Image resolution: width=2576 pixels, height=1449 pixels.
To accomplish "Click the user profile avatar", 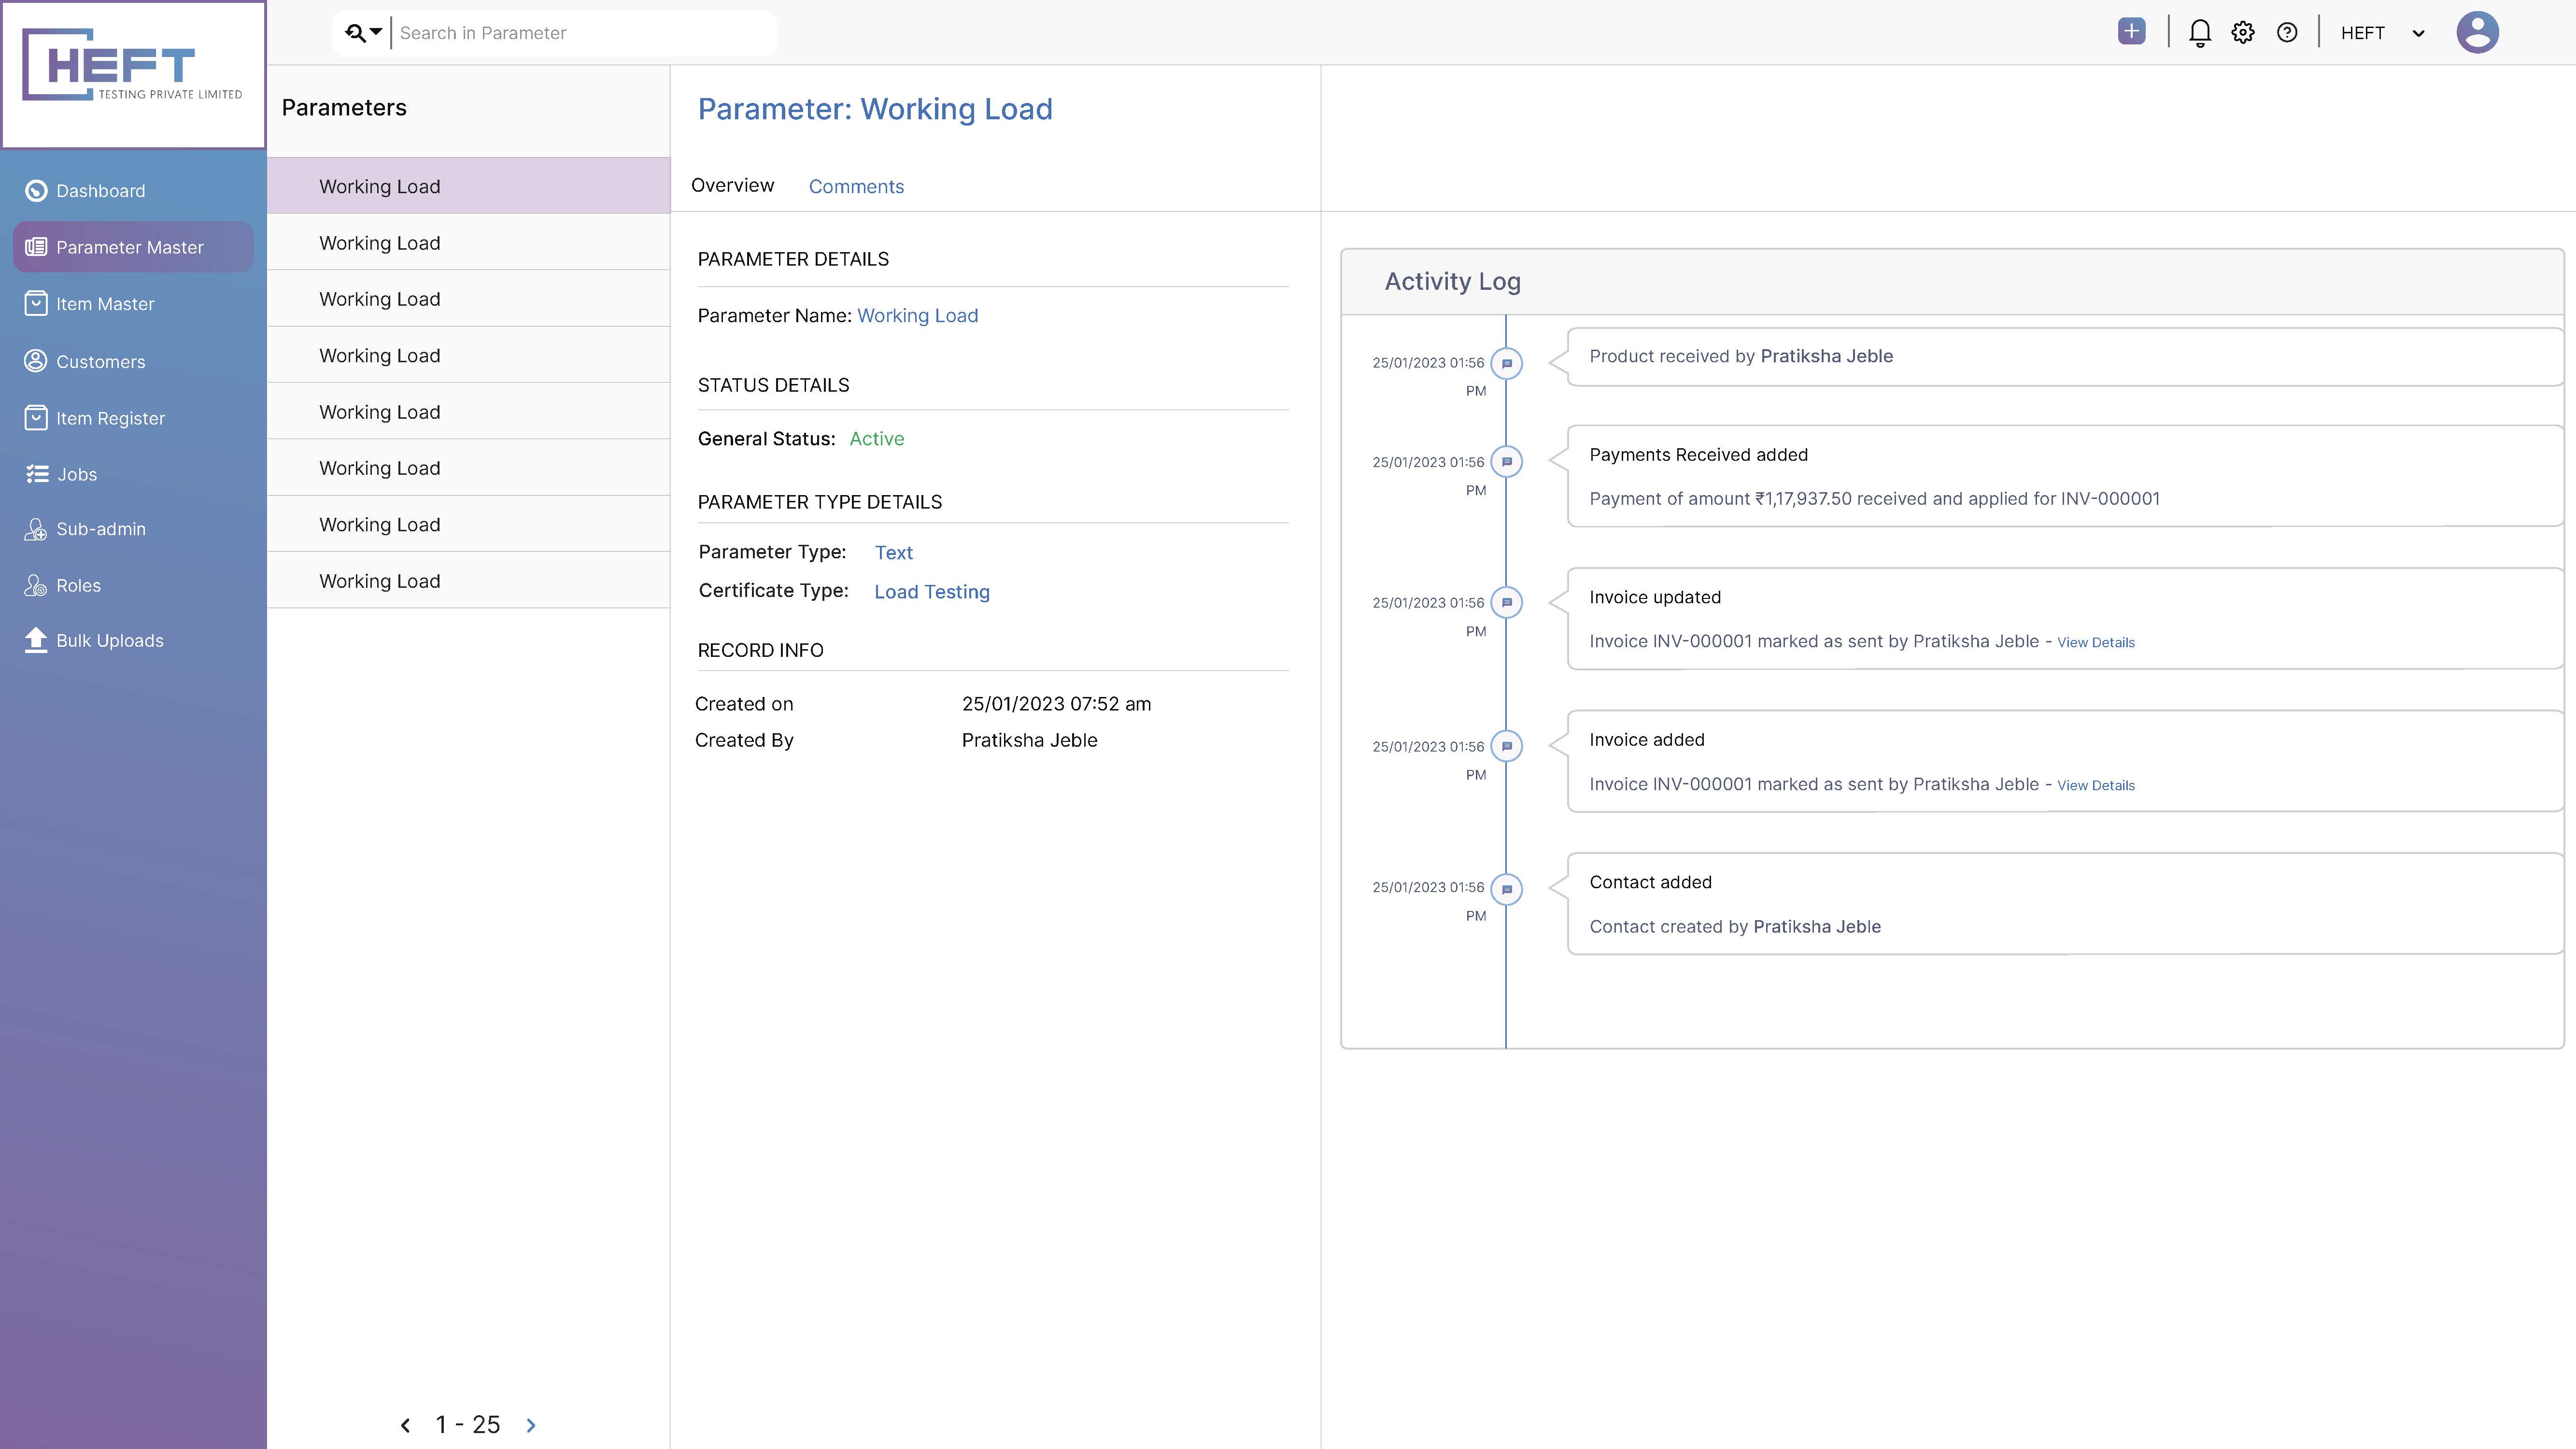I will [2477, 32].
